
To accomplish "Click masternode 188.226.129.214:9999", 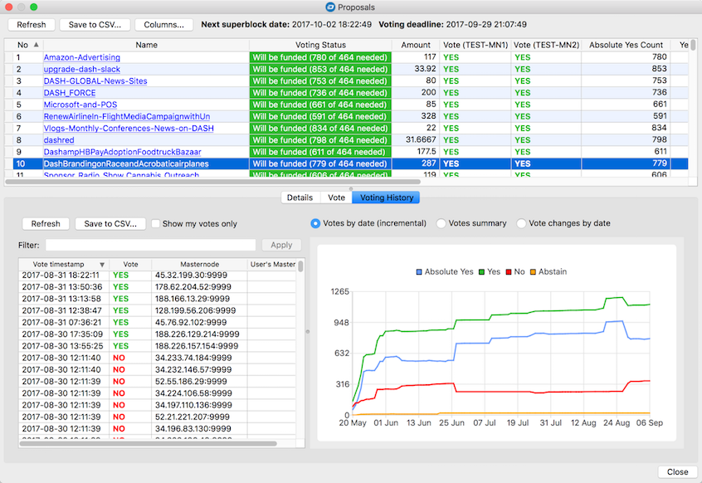I will click(x=197, y=334).
